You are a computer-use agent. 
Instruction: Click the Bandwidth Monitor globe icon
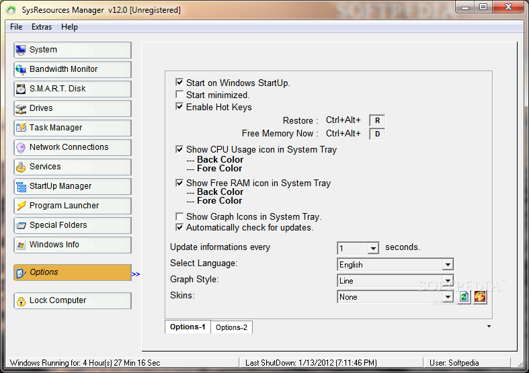coord(21,70)
